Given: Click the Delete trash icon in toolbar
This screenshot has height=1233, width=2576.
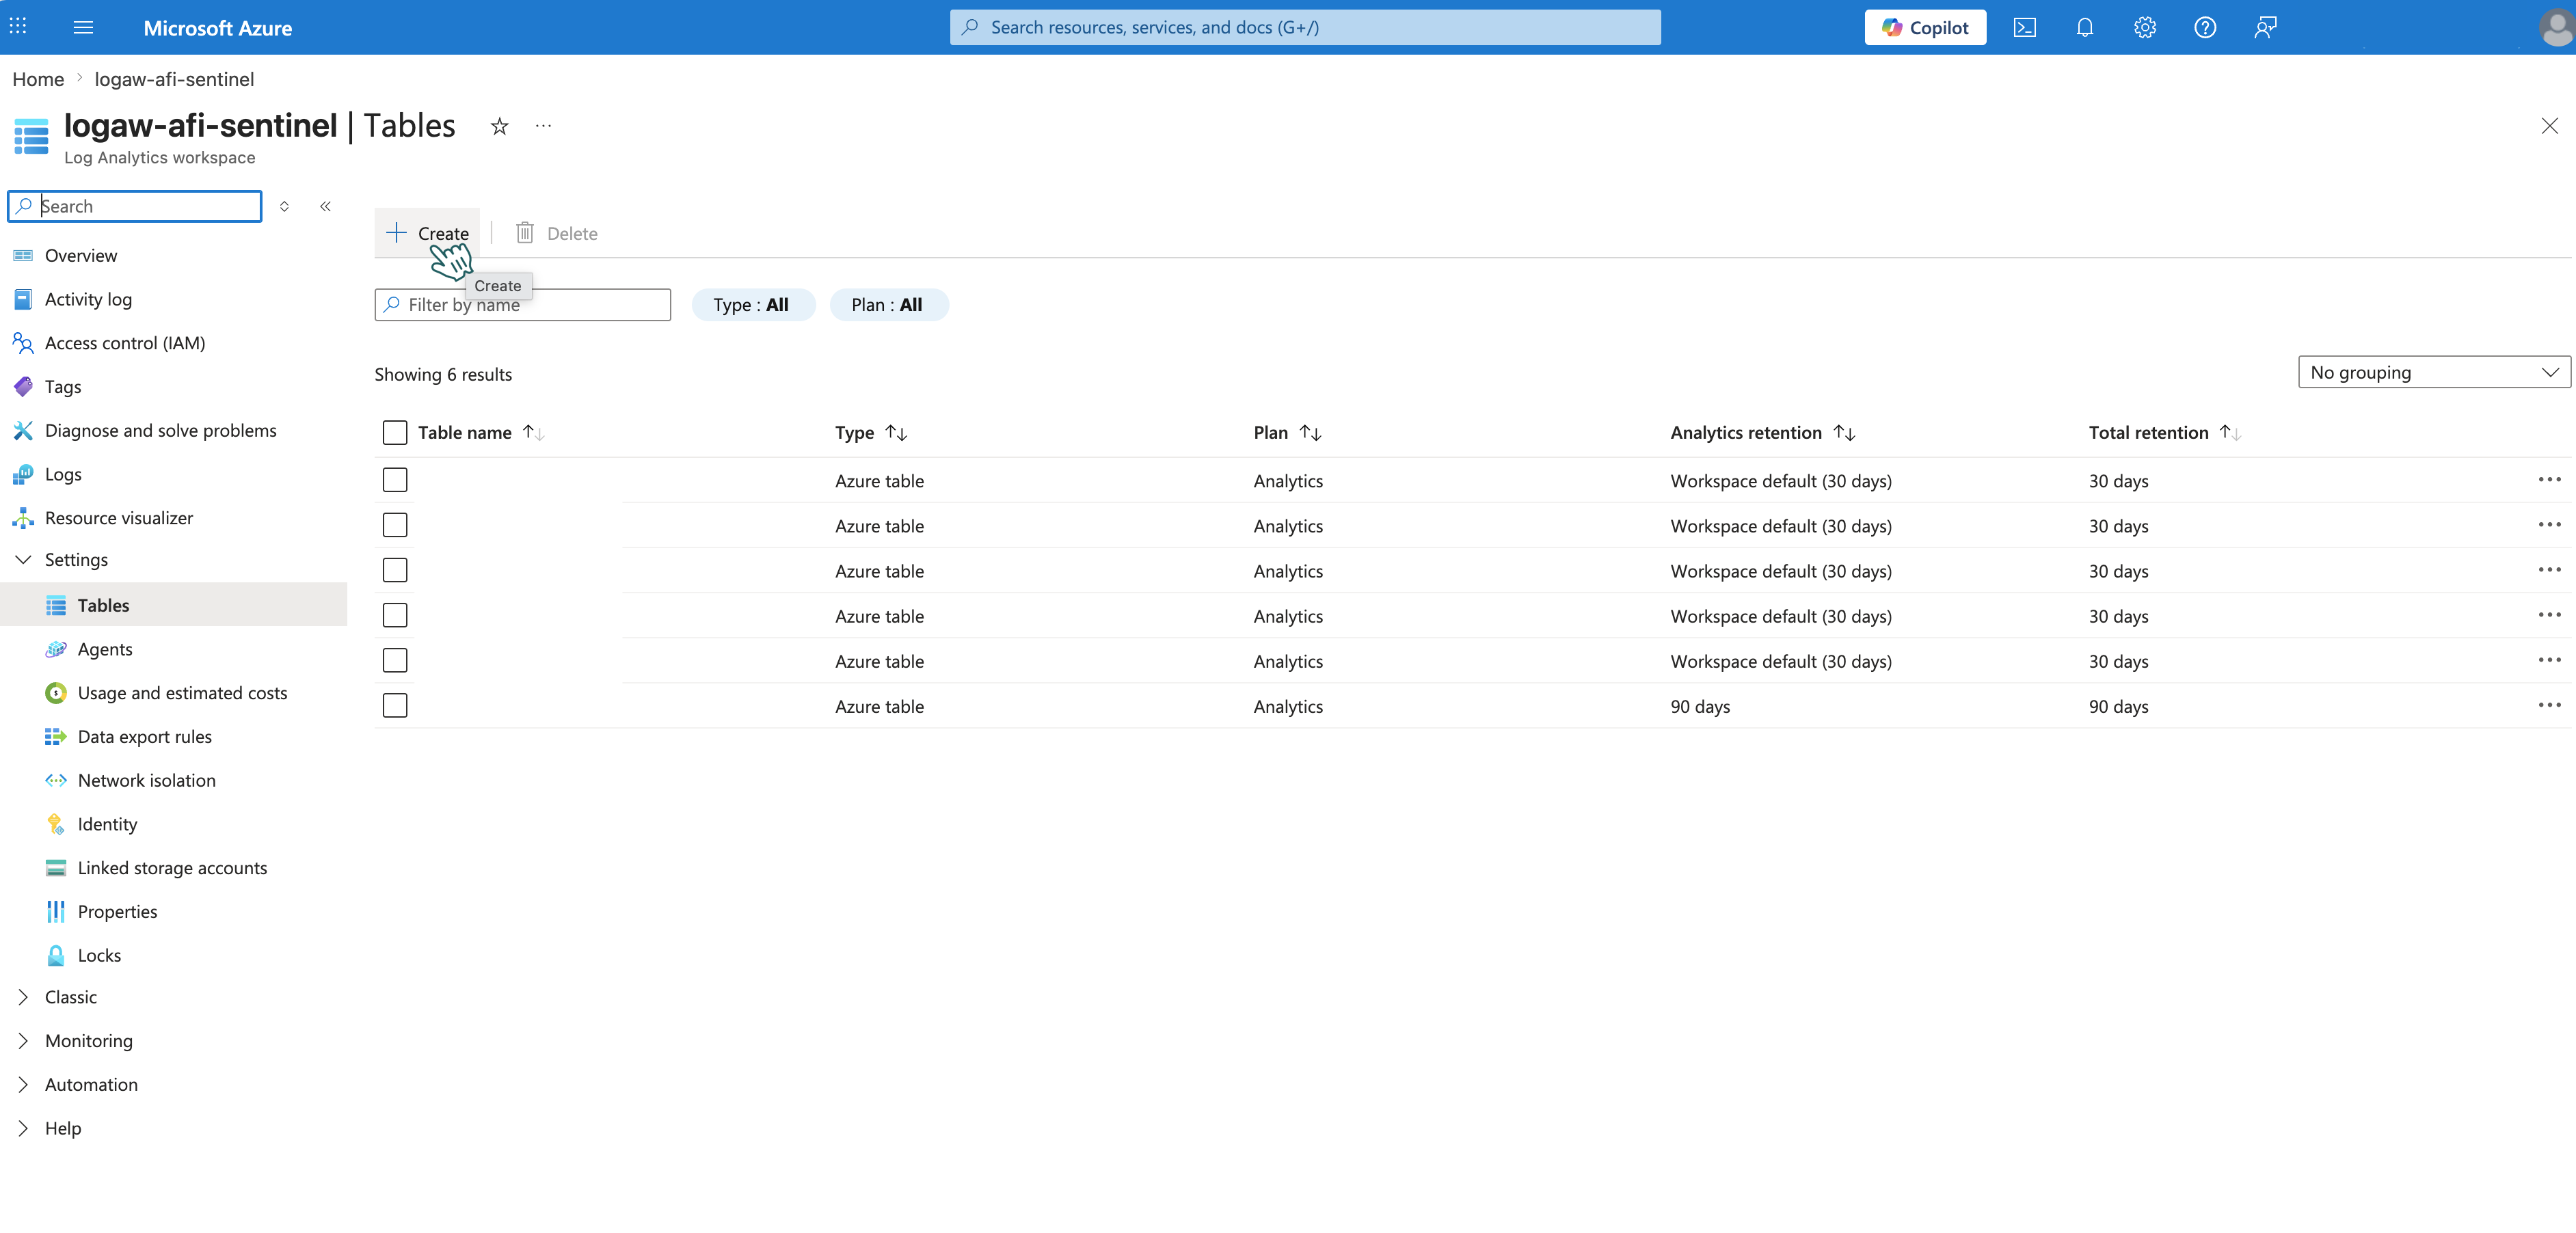Looking at the screenshot, I should tap(524, 233).
